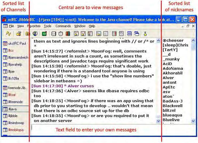
Task: Open the Tools menu
Action: click(48, 26)
